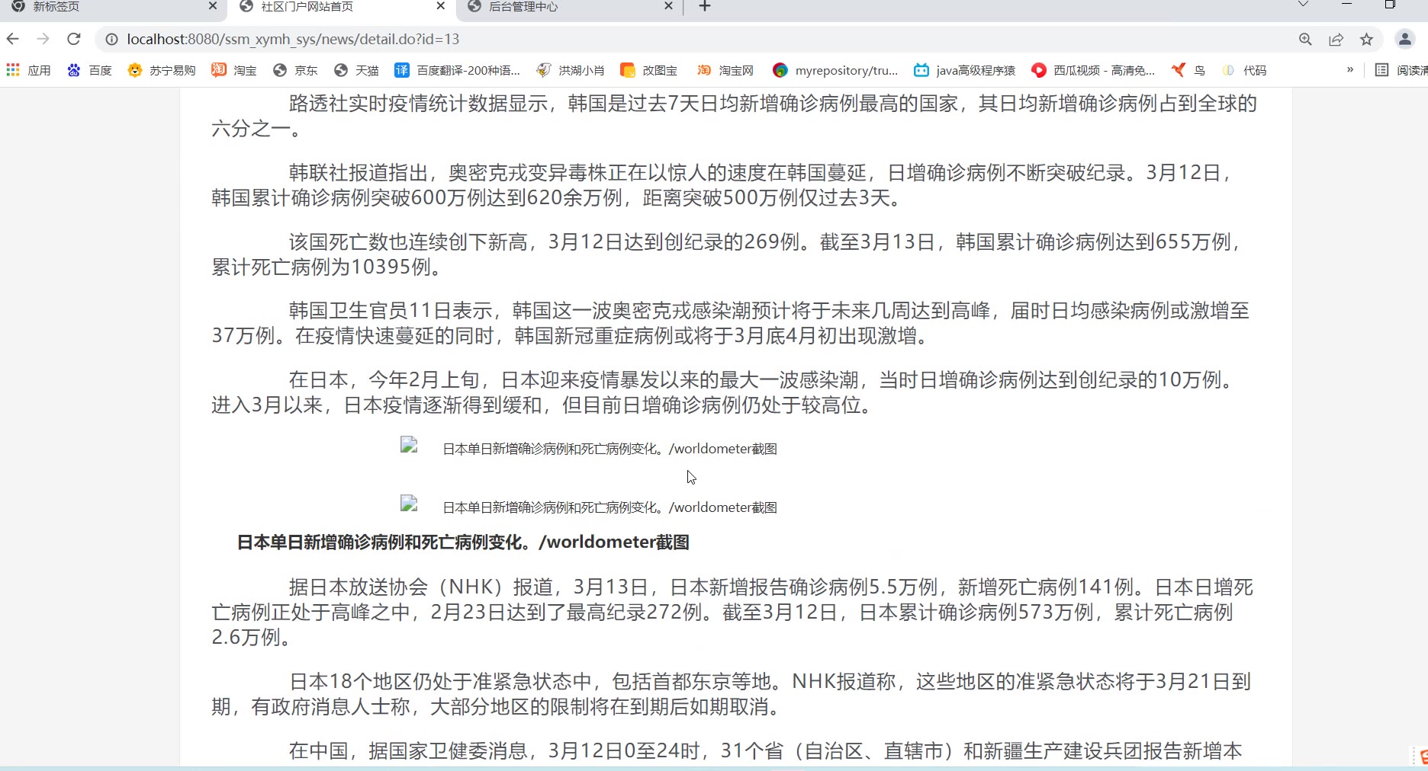Go back to the previous page
The image size is (1428, 771).
pos(13,39)
